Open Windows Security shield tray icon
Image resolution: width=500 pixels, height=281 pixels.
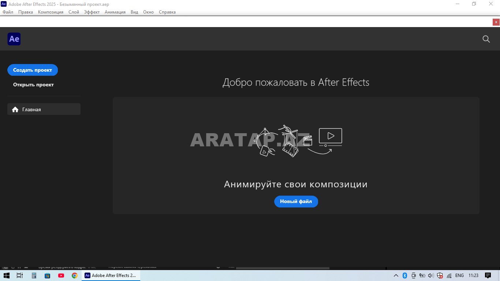[x=440, y=276]
